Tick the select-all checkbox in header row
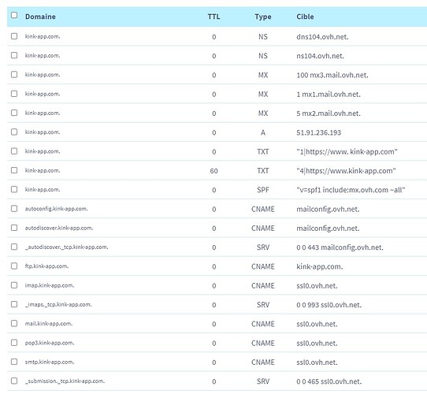 14,15
